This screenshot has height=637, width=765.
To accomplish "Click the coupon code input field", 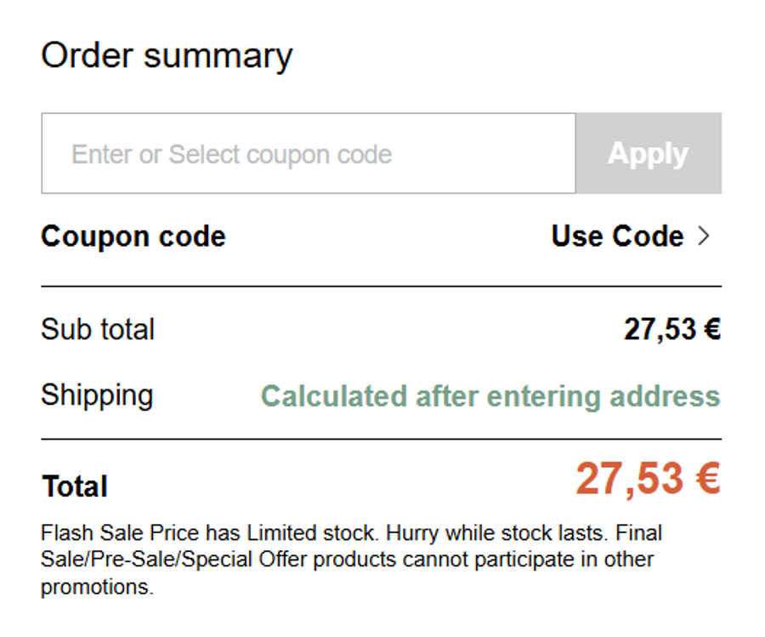I will pyautogui.click(x=308, y=154).
